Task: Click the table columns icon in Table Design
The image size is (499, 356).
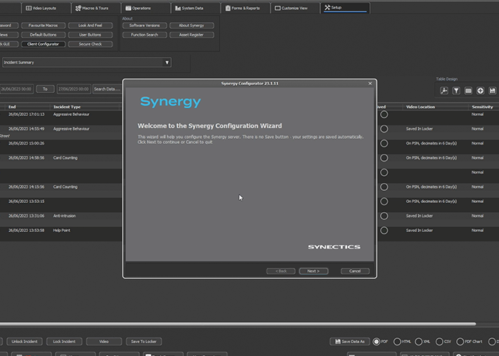Action: click(x=468, y=90)
